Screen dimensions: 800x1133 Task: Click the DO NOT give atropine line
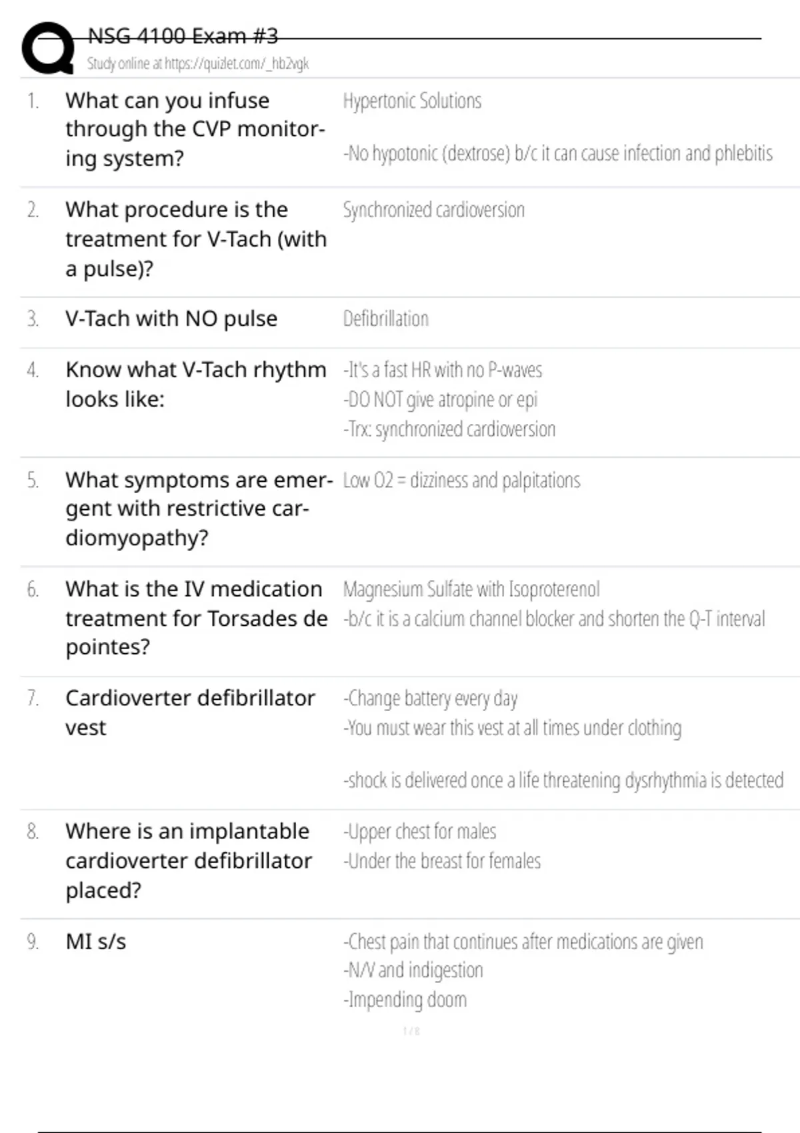(x=440, y=399)
